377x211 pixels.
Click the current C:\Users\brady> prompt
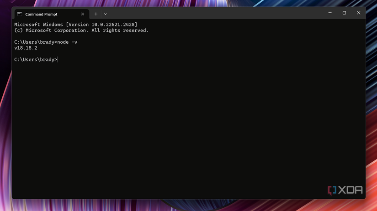pyautogui.click(x=36, y=59)
